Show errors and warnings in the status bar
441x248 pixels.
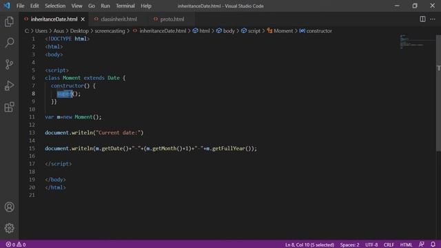pos(16,245)
